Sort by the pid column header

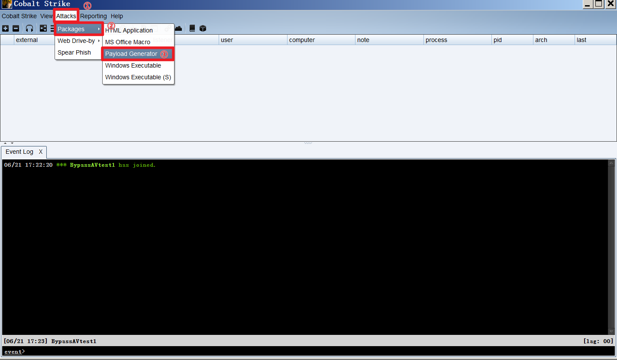[x=512, y=40]
